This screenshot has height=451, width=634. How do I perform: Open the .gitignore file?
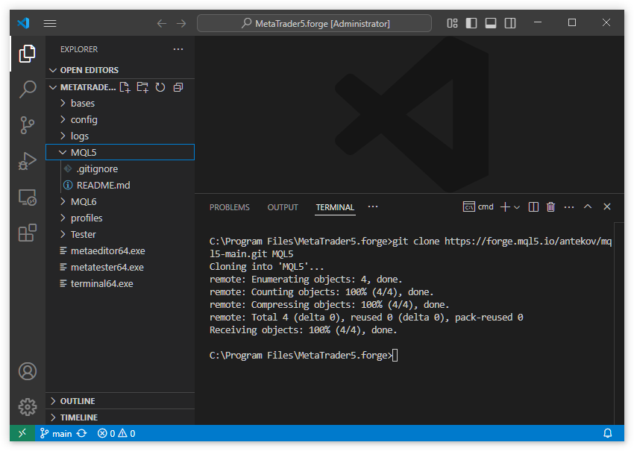point(120,169)
